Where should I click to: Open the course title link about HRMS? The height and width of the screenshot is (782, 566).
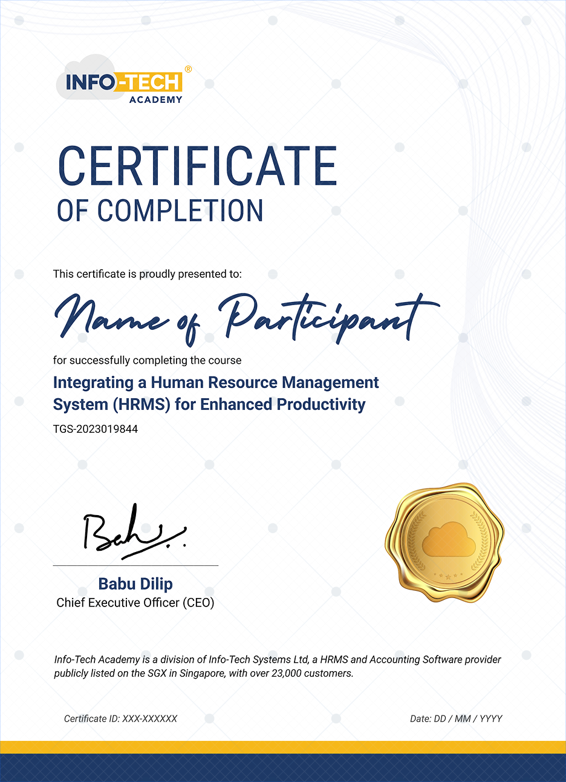215,393
